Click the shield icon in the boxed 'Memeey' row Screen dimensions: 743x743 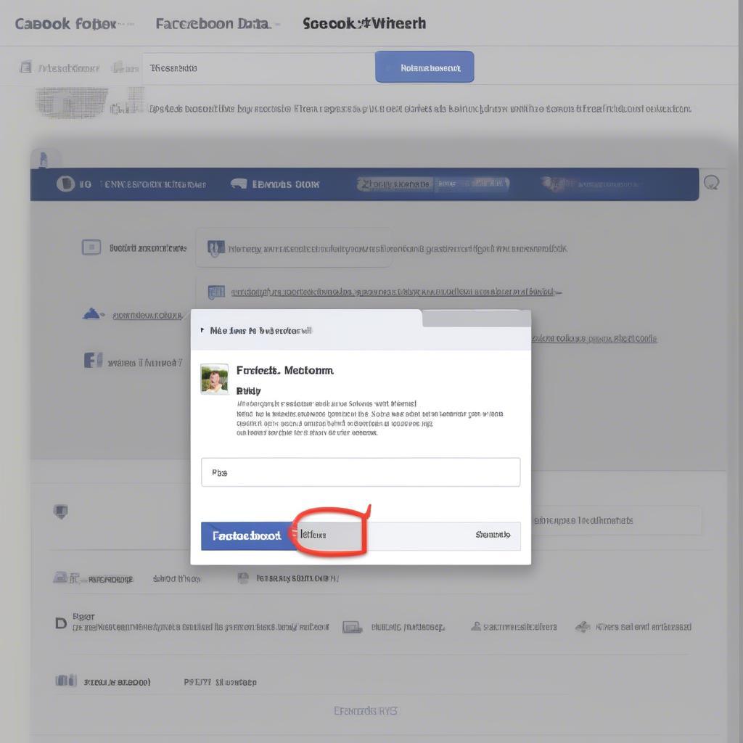[216, 248]
